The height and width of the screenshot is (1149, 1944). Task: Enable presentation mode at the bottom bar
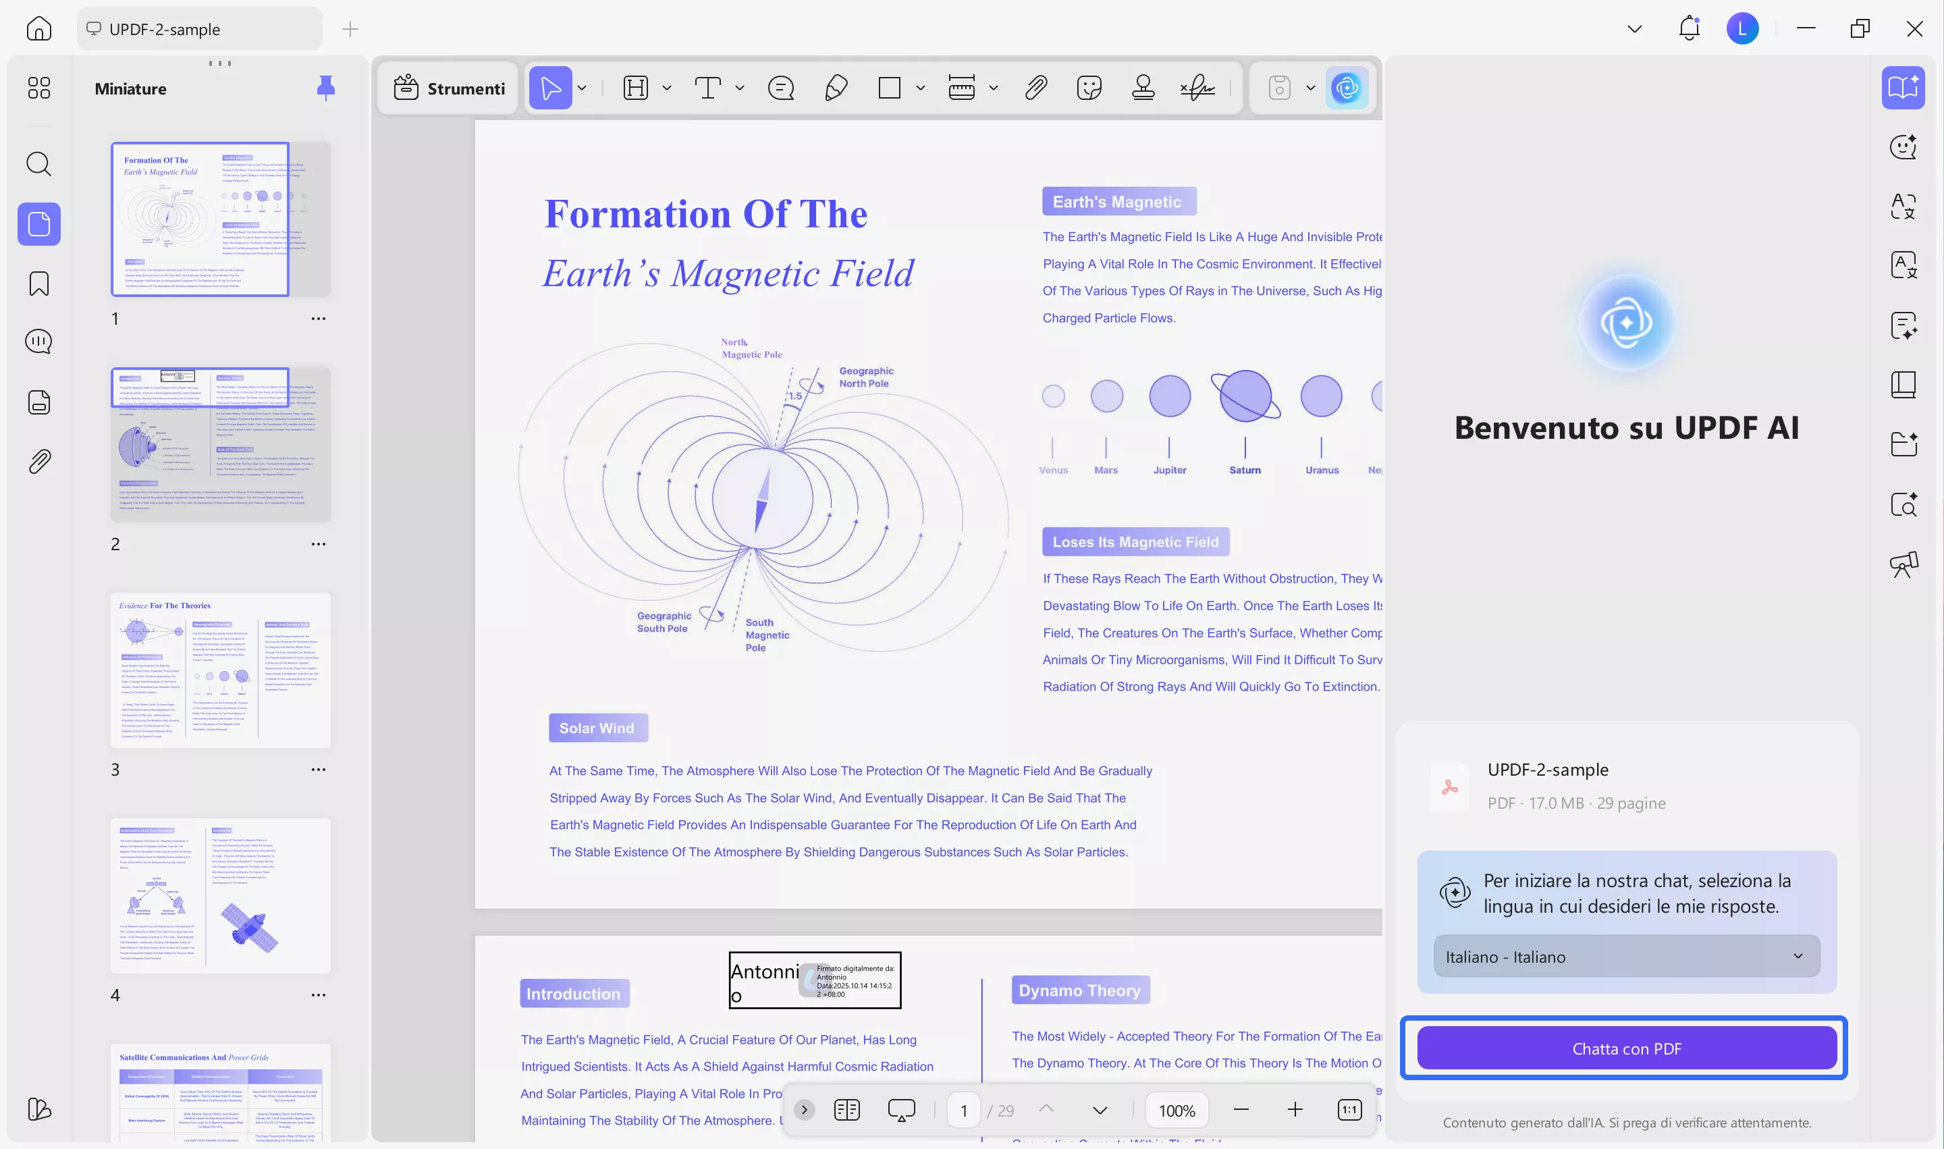[900, 1110]
